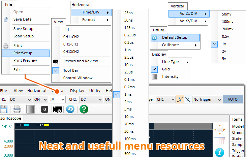Open help with the green question mark
The image size is (248, 157).
click(x=84, y=109)
